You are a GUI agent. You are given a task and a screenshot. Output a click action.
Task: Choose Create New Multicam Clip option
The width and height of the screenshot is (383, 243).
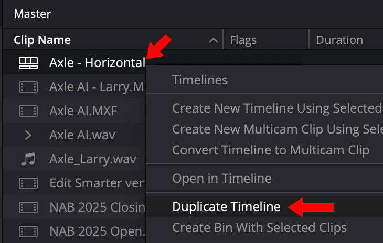pyautogui.click(x=276, y=129)
